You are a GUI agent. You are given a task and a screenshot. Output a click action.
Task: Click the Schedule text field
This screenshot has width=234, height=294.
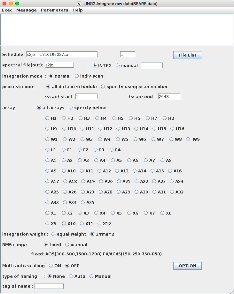(x=62, y=54)
